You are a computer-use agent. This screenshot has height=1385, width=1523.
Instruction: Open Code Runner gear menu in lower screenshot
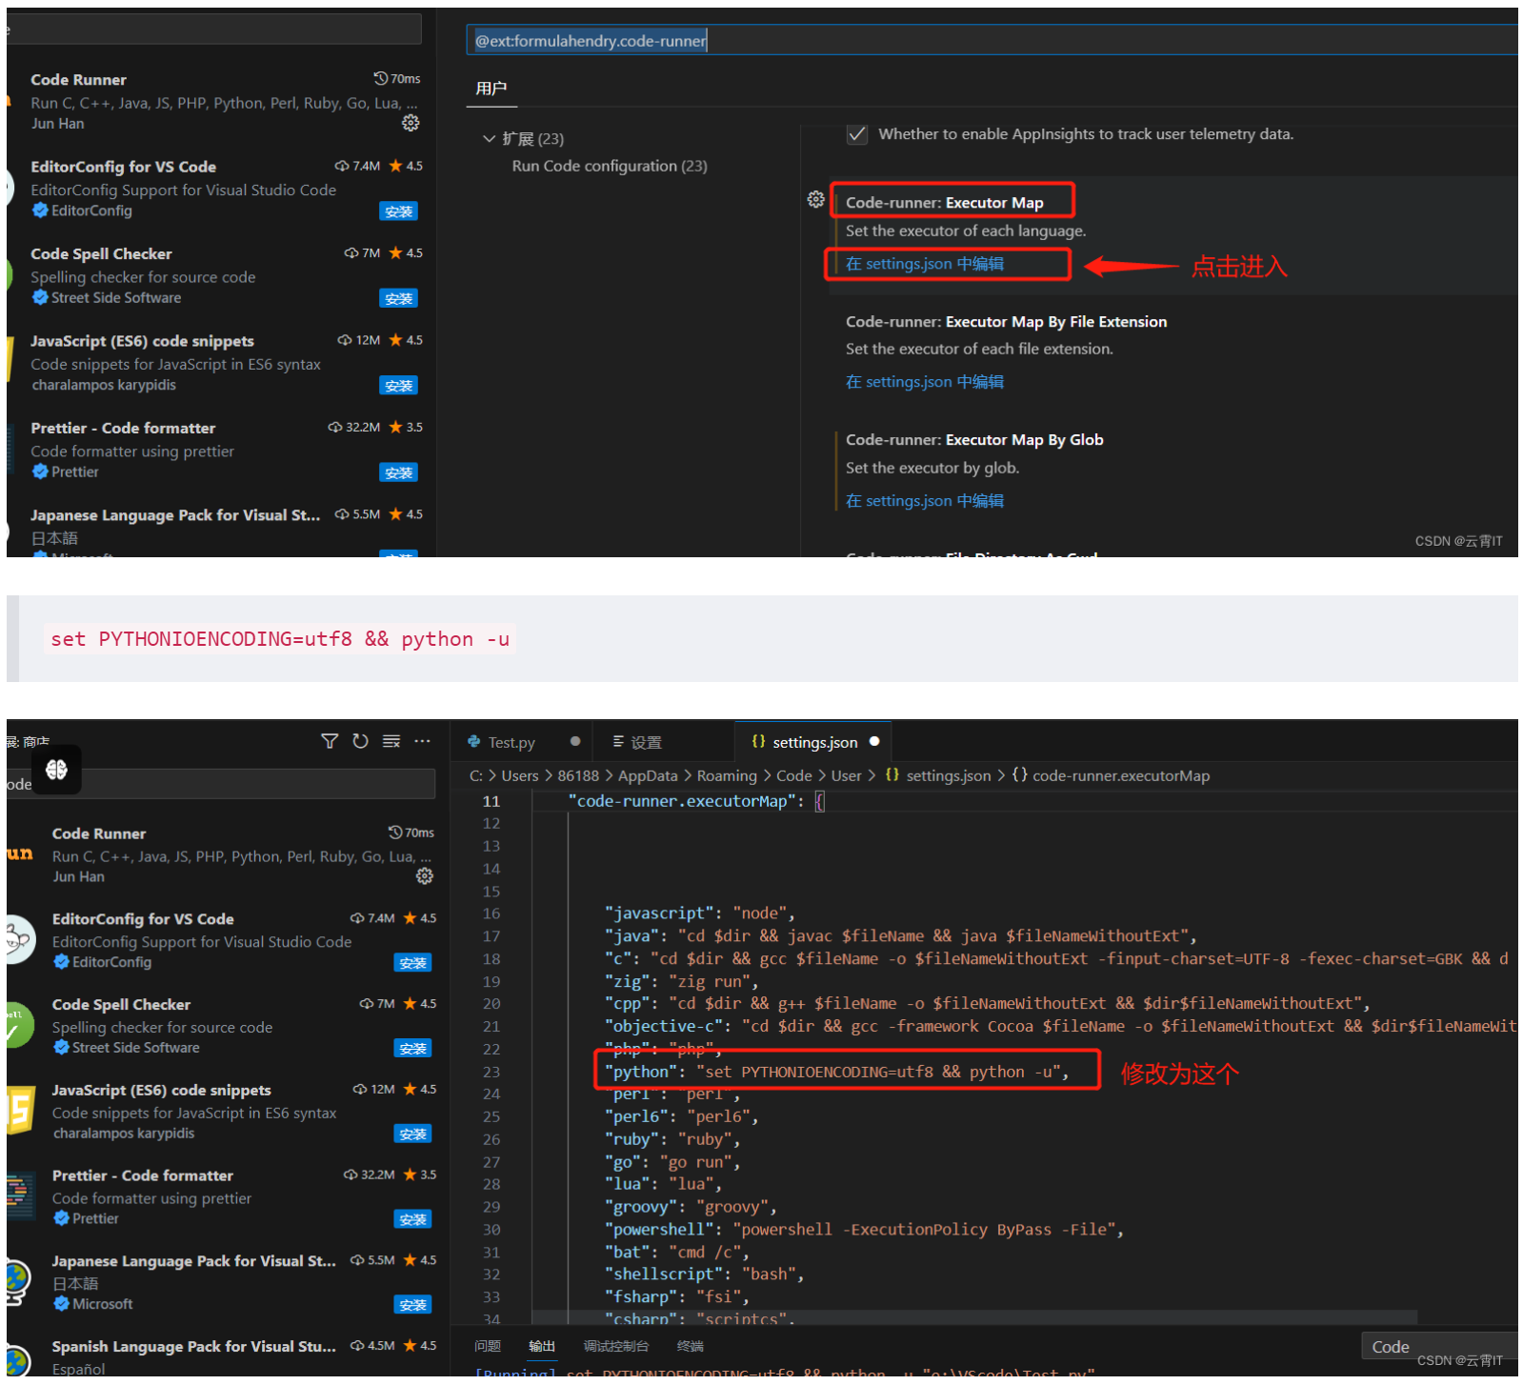[425, 875]
